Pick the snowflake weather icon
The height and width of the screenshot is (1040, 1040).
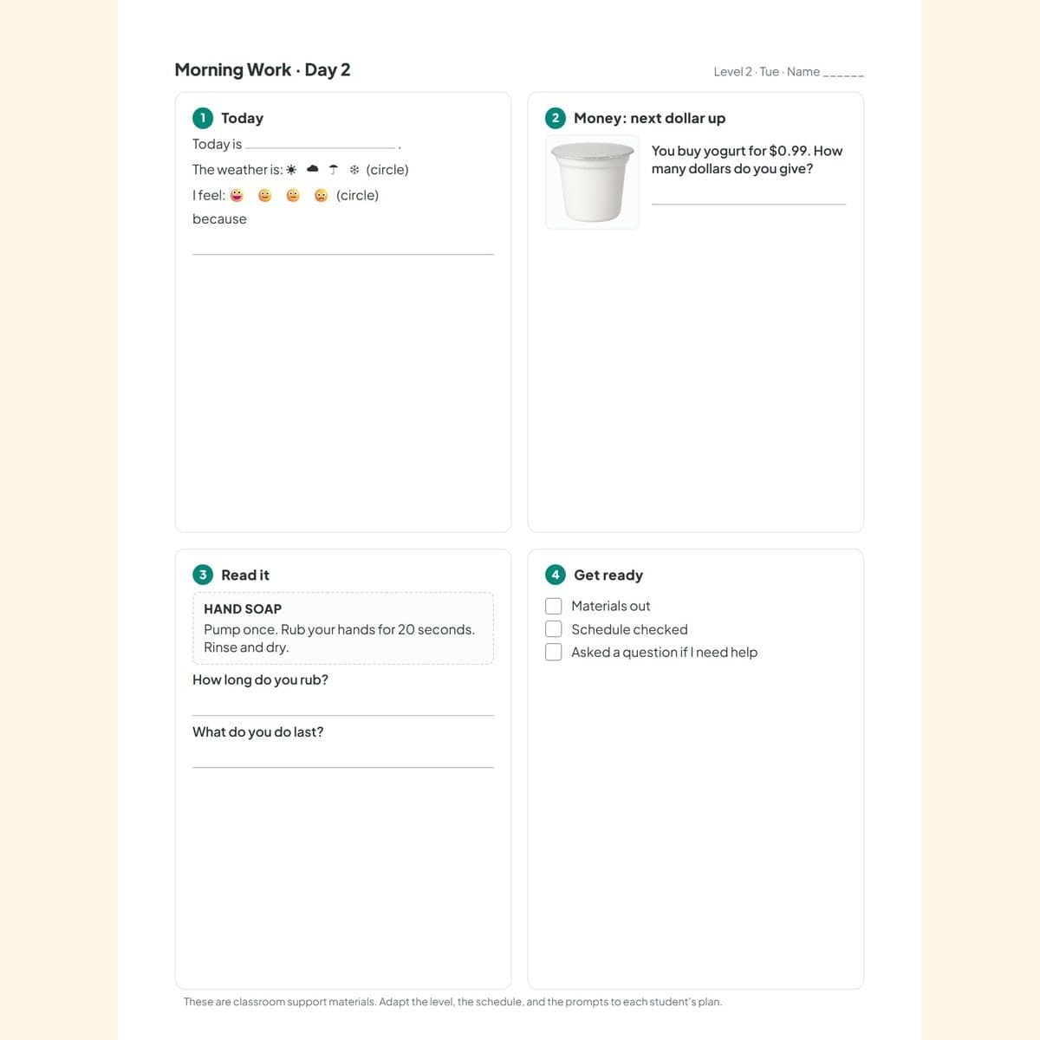[354, 170]
